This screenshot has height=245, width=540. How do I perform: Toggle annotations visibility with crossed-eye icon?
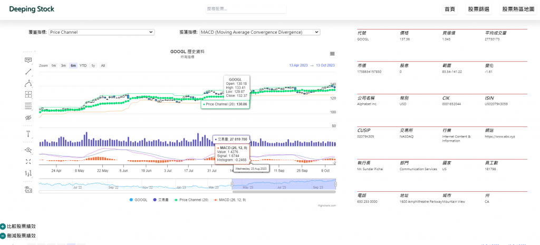tap(28, 117)
